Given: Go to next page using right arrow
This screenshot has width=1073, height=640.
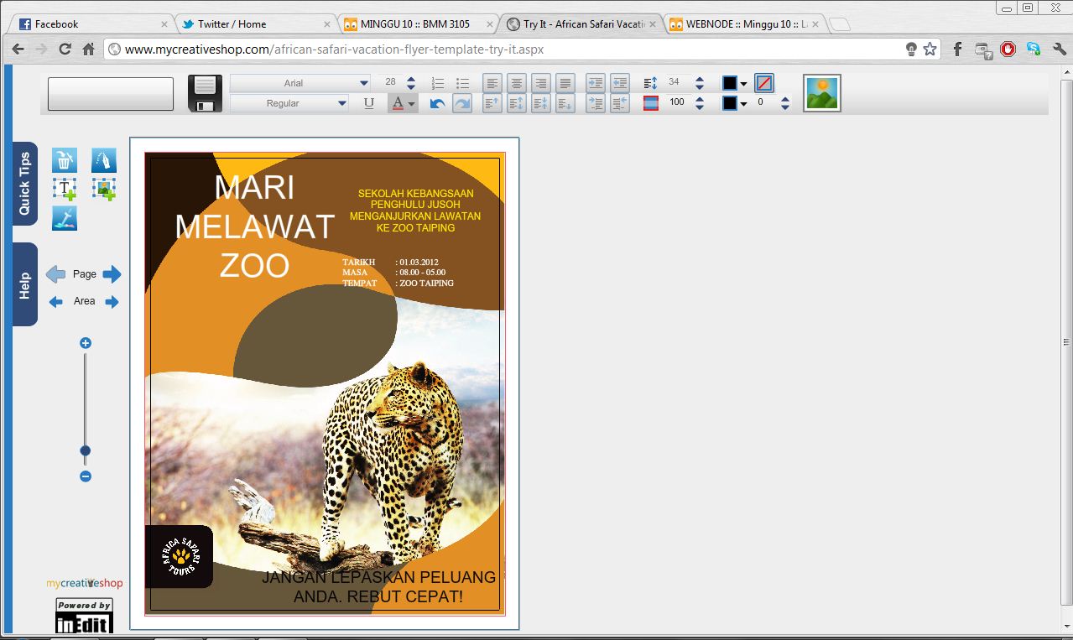Looking at the screenshot, I should click(112, 274).
